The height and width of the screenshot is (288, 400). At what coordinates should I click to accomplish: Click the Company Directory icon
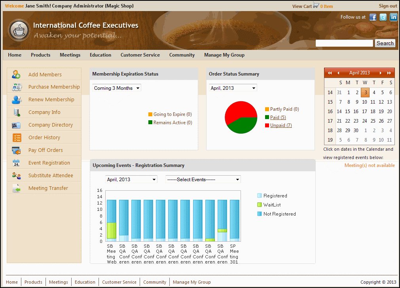[16, 125]
